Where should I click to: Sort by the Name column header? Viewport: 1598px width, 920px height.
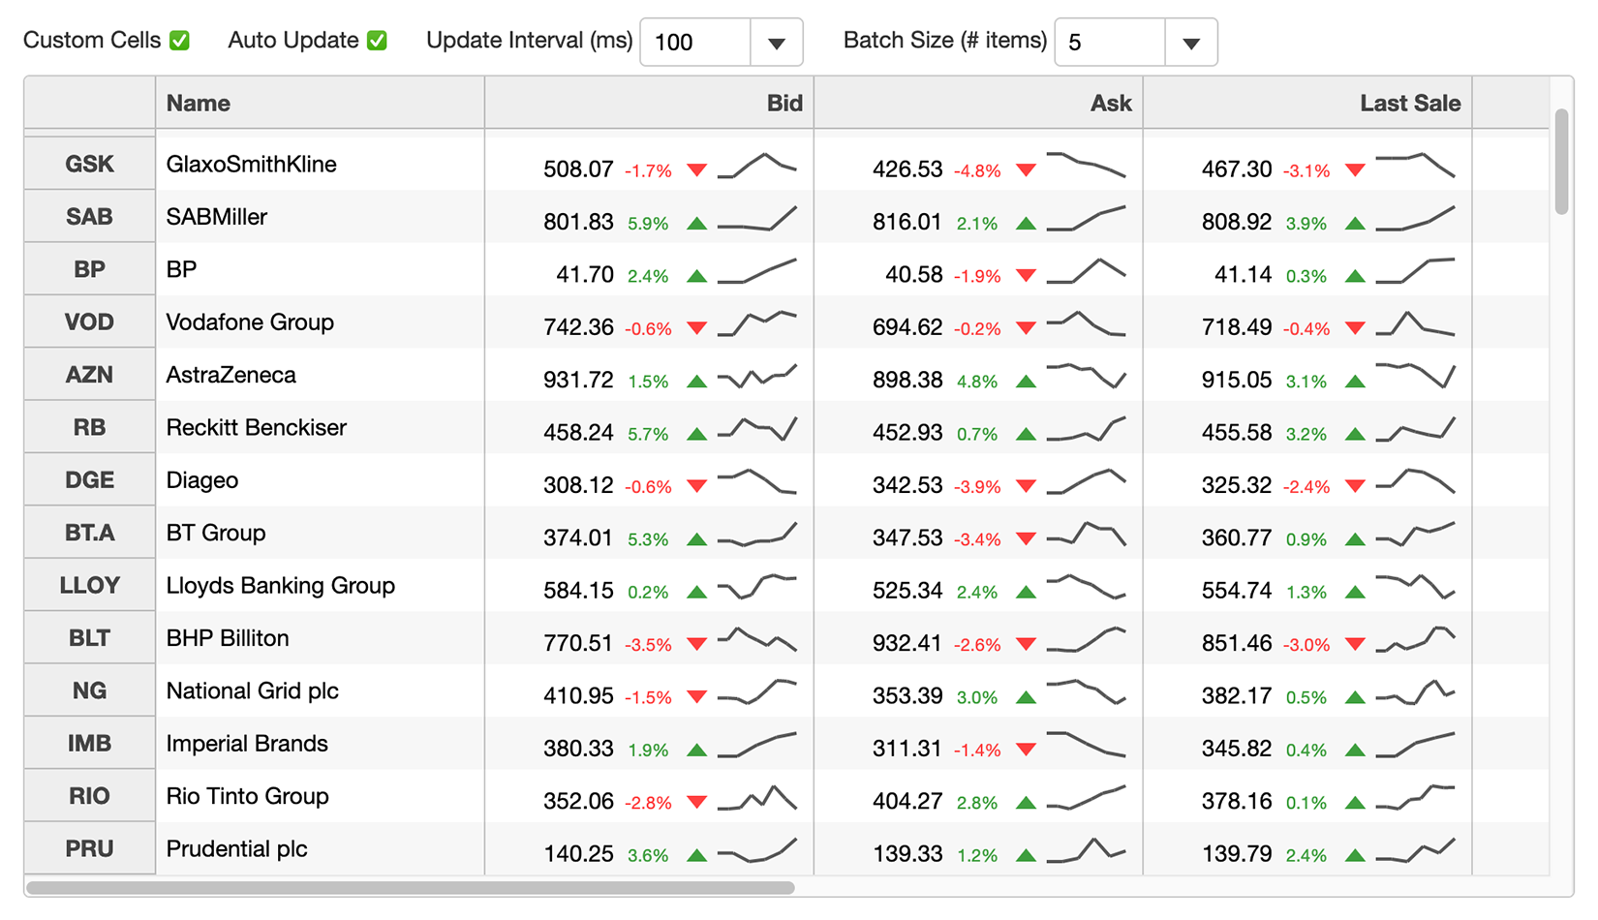(320, 103)
